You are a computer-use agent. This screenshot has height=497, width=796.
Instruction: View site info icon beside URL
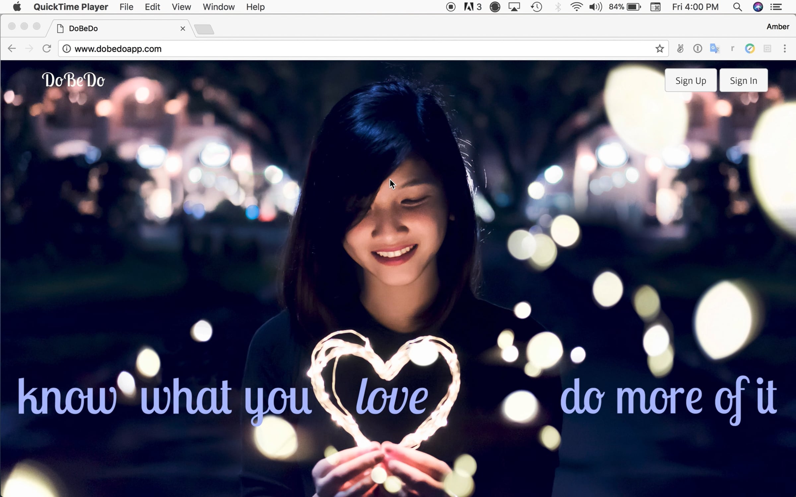tap(67, 49)
